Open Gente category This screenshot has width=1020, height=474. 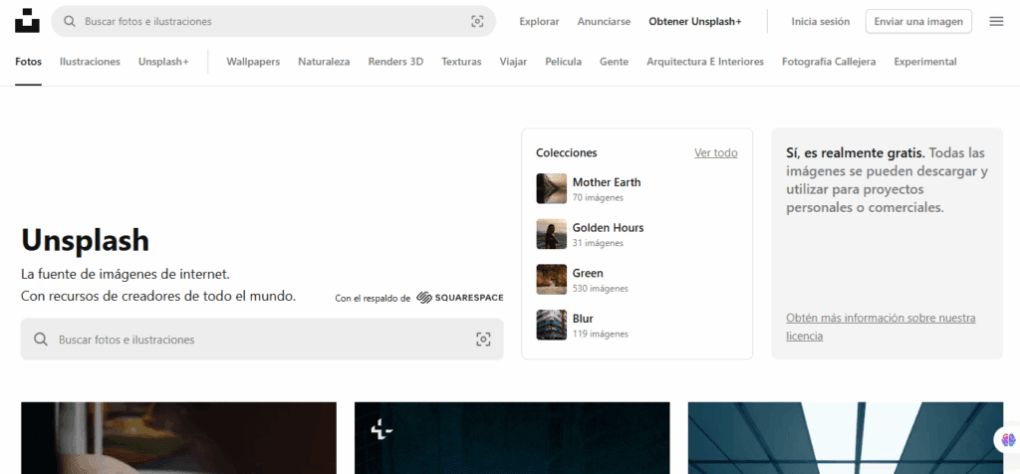pyautogui.click(x=614, y=62)
